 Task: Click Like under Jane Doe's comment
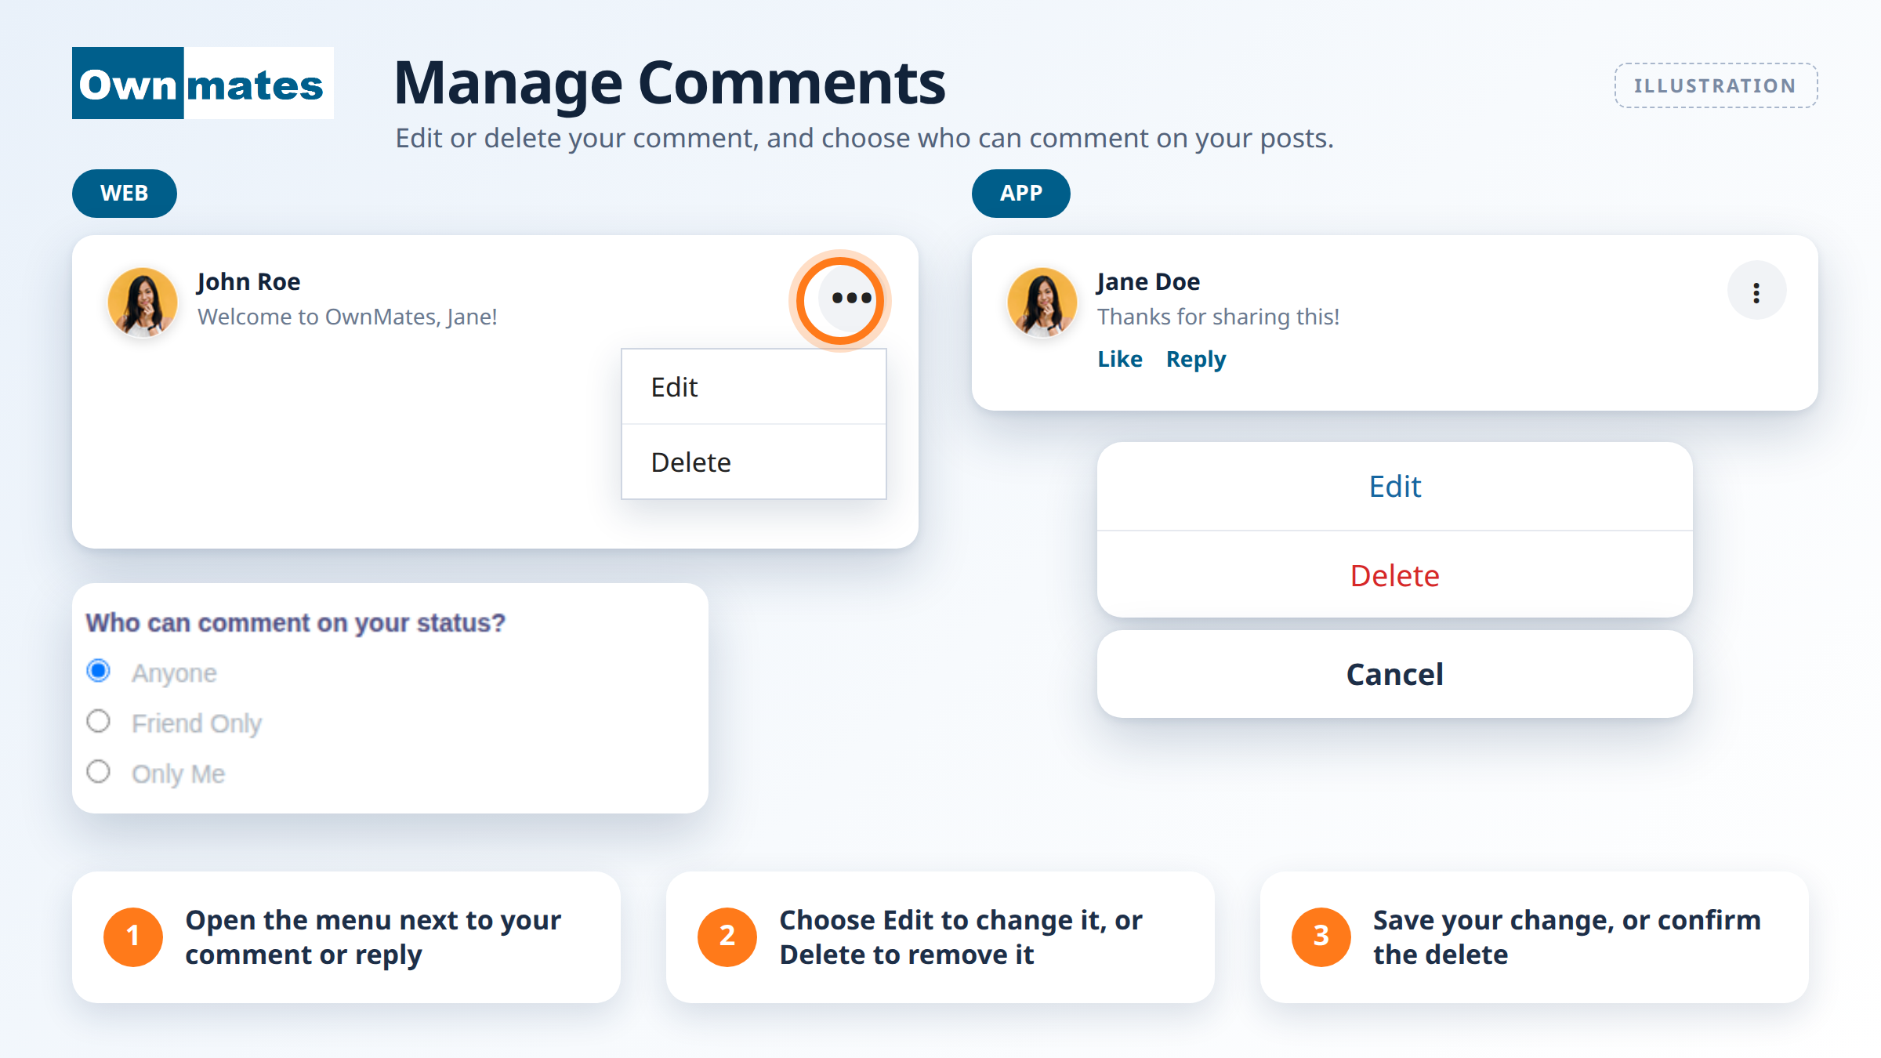1120,359
